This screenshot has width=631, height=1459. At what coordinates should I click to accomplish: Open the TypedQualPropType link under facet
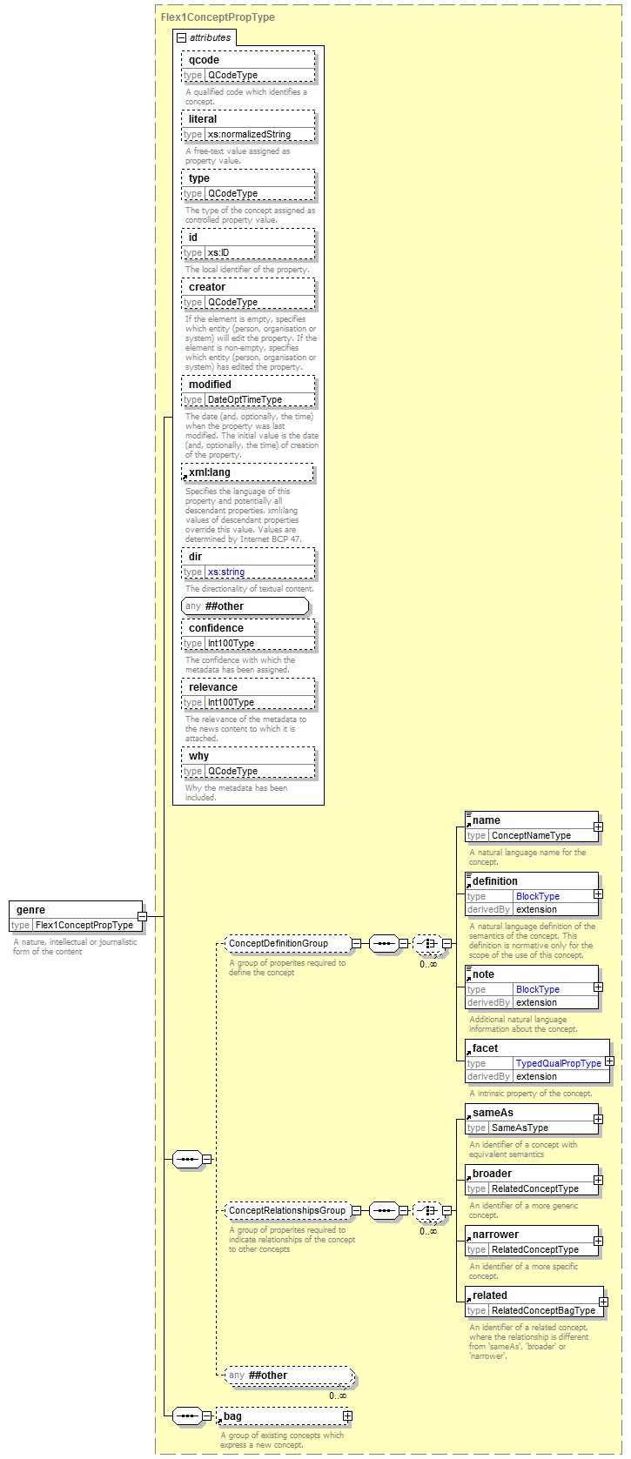tap(558, 1063)
